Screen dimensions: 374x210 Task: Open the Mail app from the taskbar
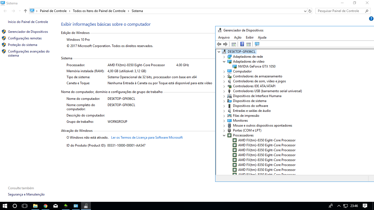point(56,206)
